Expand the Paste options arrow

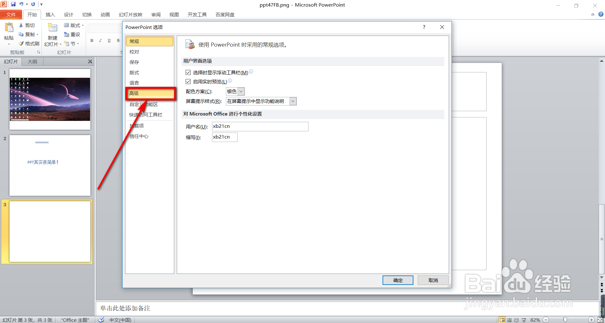tap(9, 44)
